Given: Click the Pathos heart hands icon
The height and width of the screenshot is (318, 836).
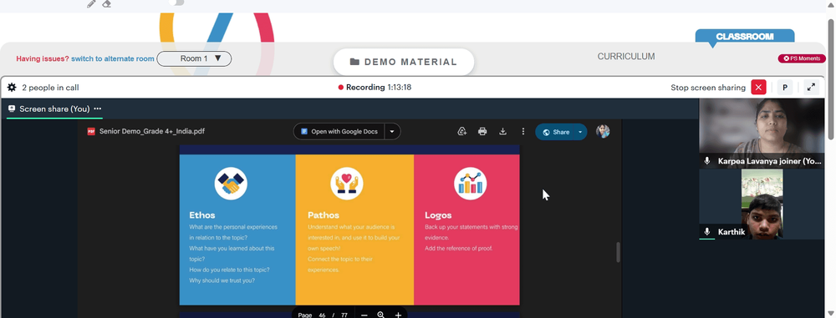Looking at the screenshot, I should click(x=347, y=184).
